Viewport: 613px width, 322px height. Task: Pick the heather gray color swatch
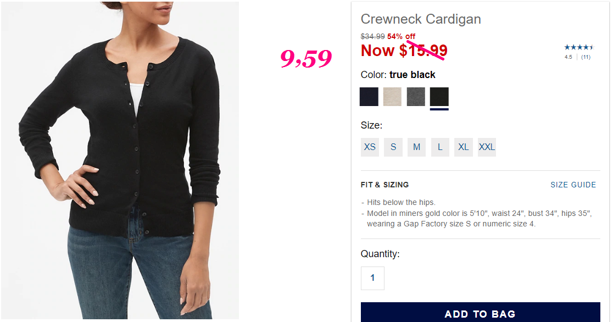pos(416,97)
